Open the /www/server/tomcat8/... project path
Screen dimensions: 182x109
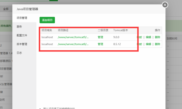click(x=73, y=44)
